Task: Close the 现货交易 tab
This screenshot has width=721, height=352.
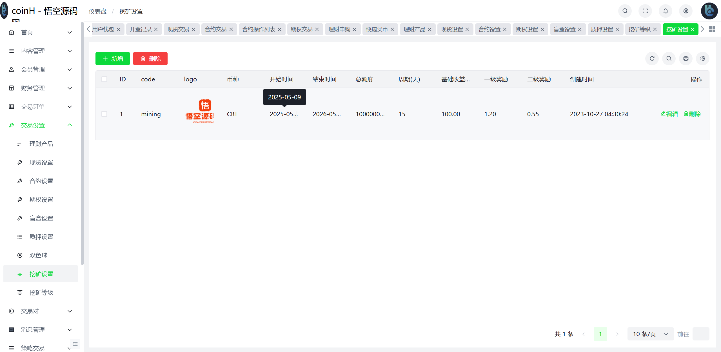Action: 193,29
